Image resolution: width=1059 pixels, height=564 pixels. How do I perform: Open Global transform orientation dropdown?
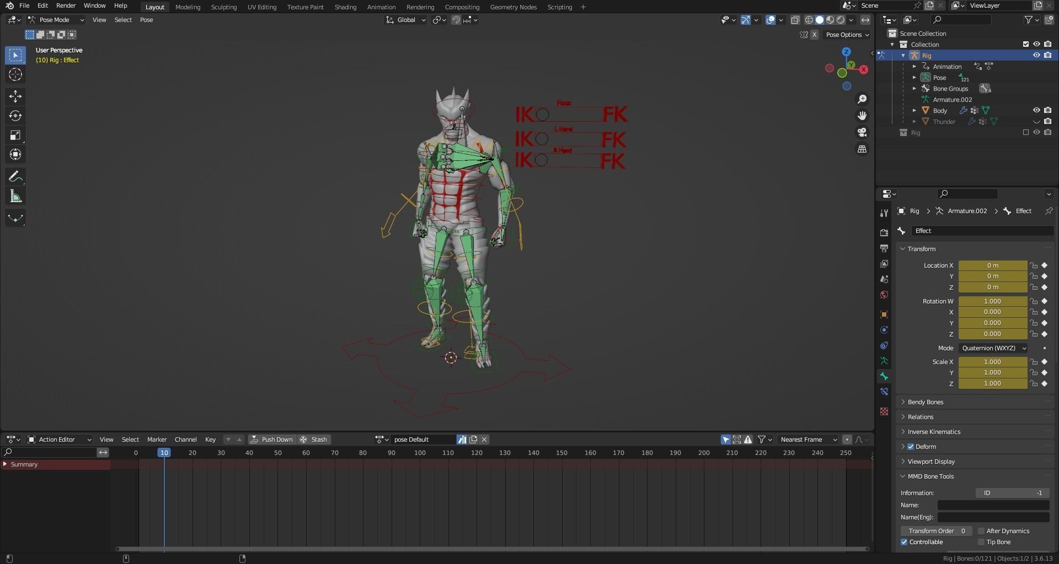point(405,20)
